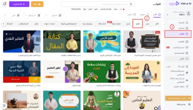Open the المشهد scene dropdown
Screen dimensions: 193x110
pos(53,15)
